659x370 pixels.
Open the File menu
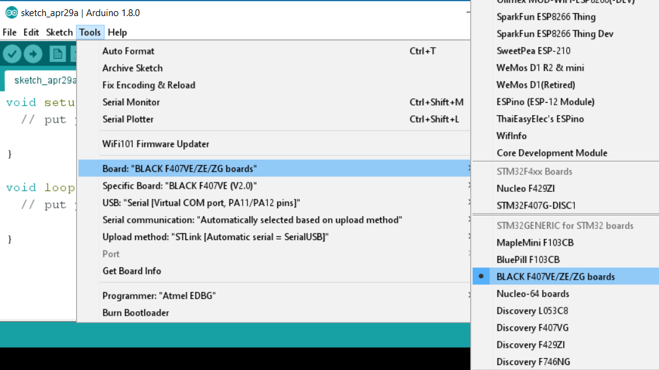pos(9,32)
